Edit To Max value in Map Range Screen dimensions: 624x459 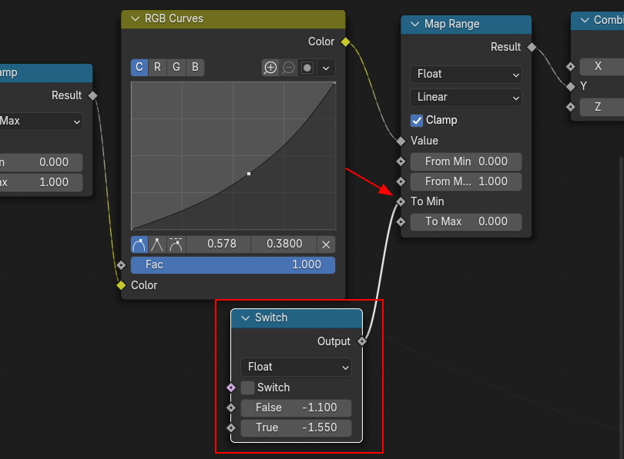click(466, 221)
